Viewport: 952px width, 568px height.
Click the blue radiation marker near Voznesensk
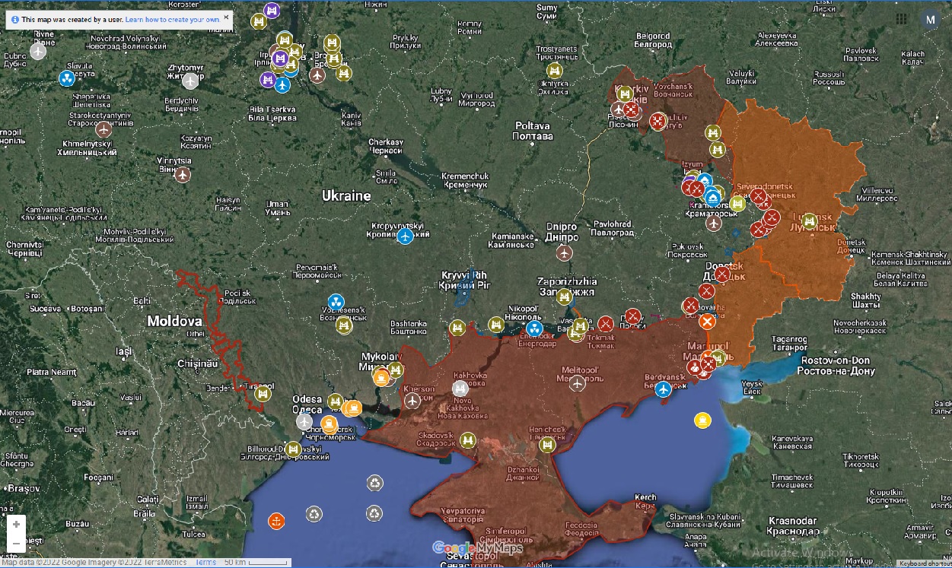click(336, 302)
